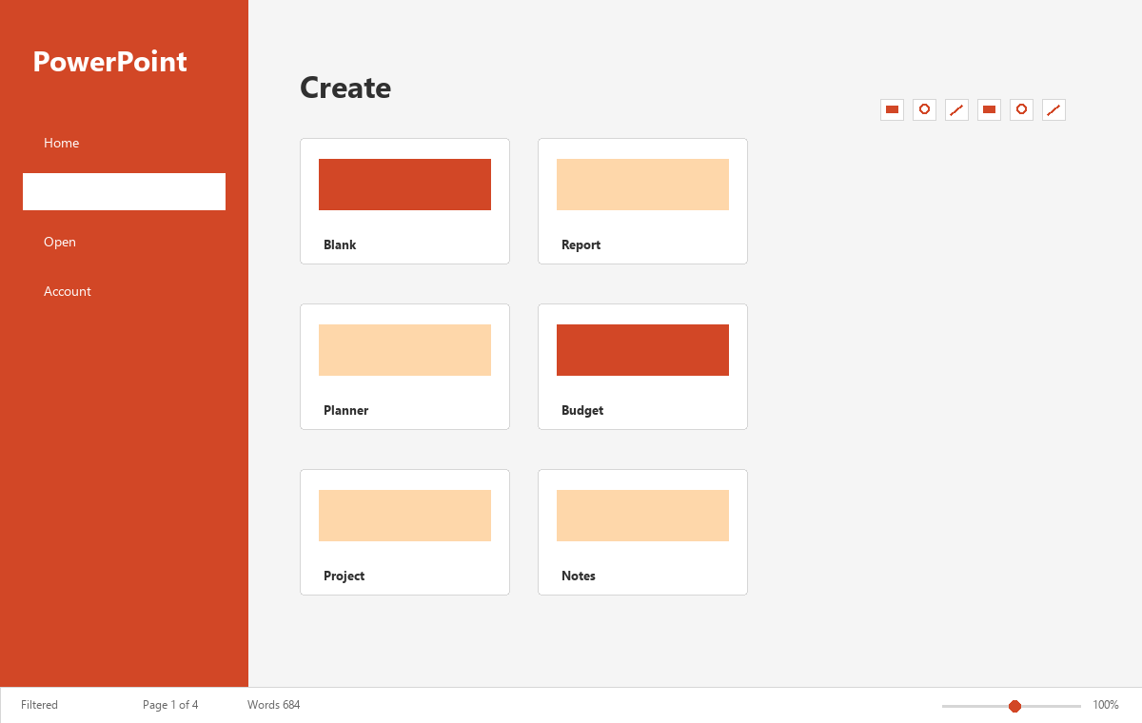Viewport: 1142px width, 723px height.
Task: Click the rightmost diagonal line icon
Action: [x=1053, y=109]
